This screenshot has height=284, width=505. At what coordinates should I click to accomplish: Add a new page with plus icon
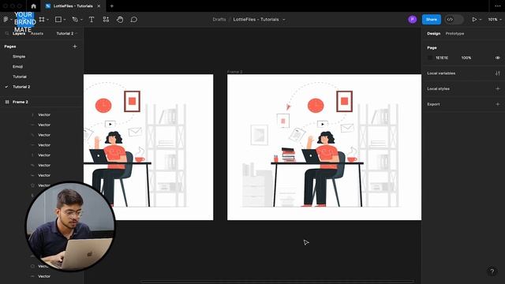tap(75, 47)
